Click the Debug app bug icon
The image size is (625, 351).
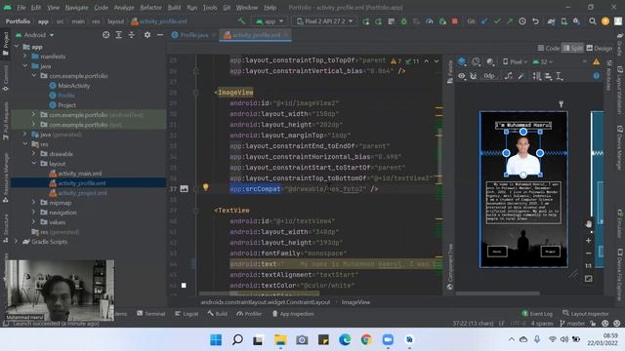403,21
